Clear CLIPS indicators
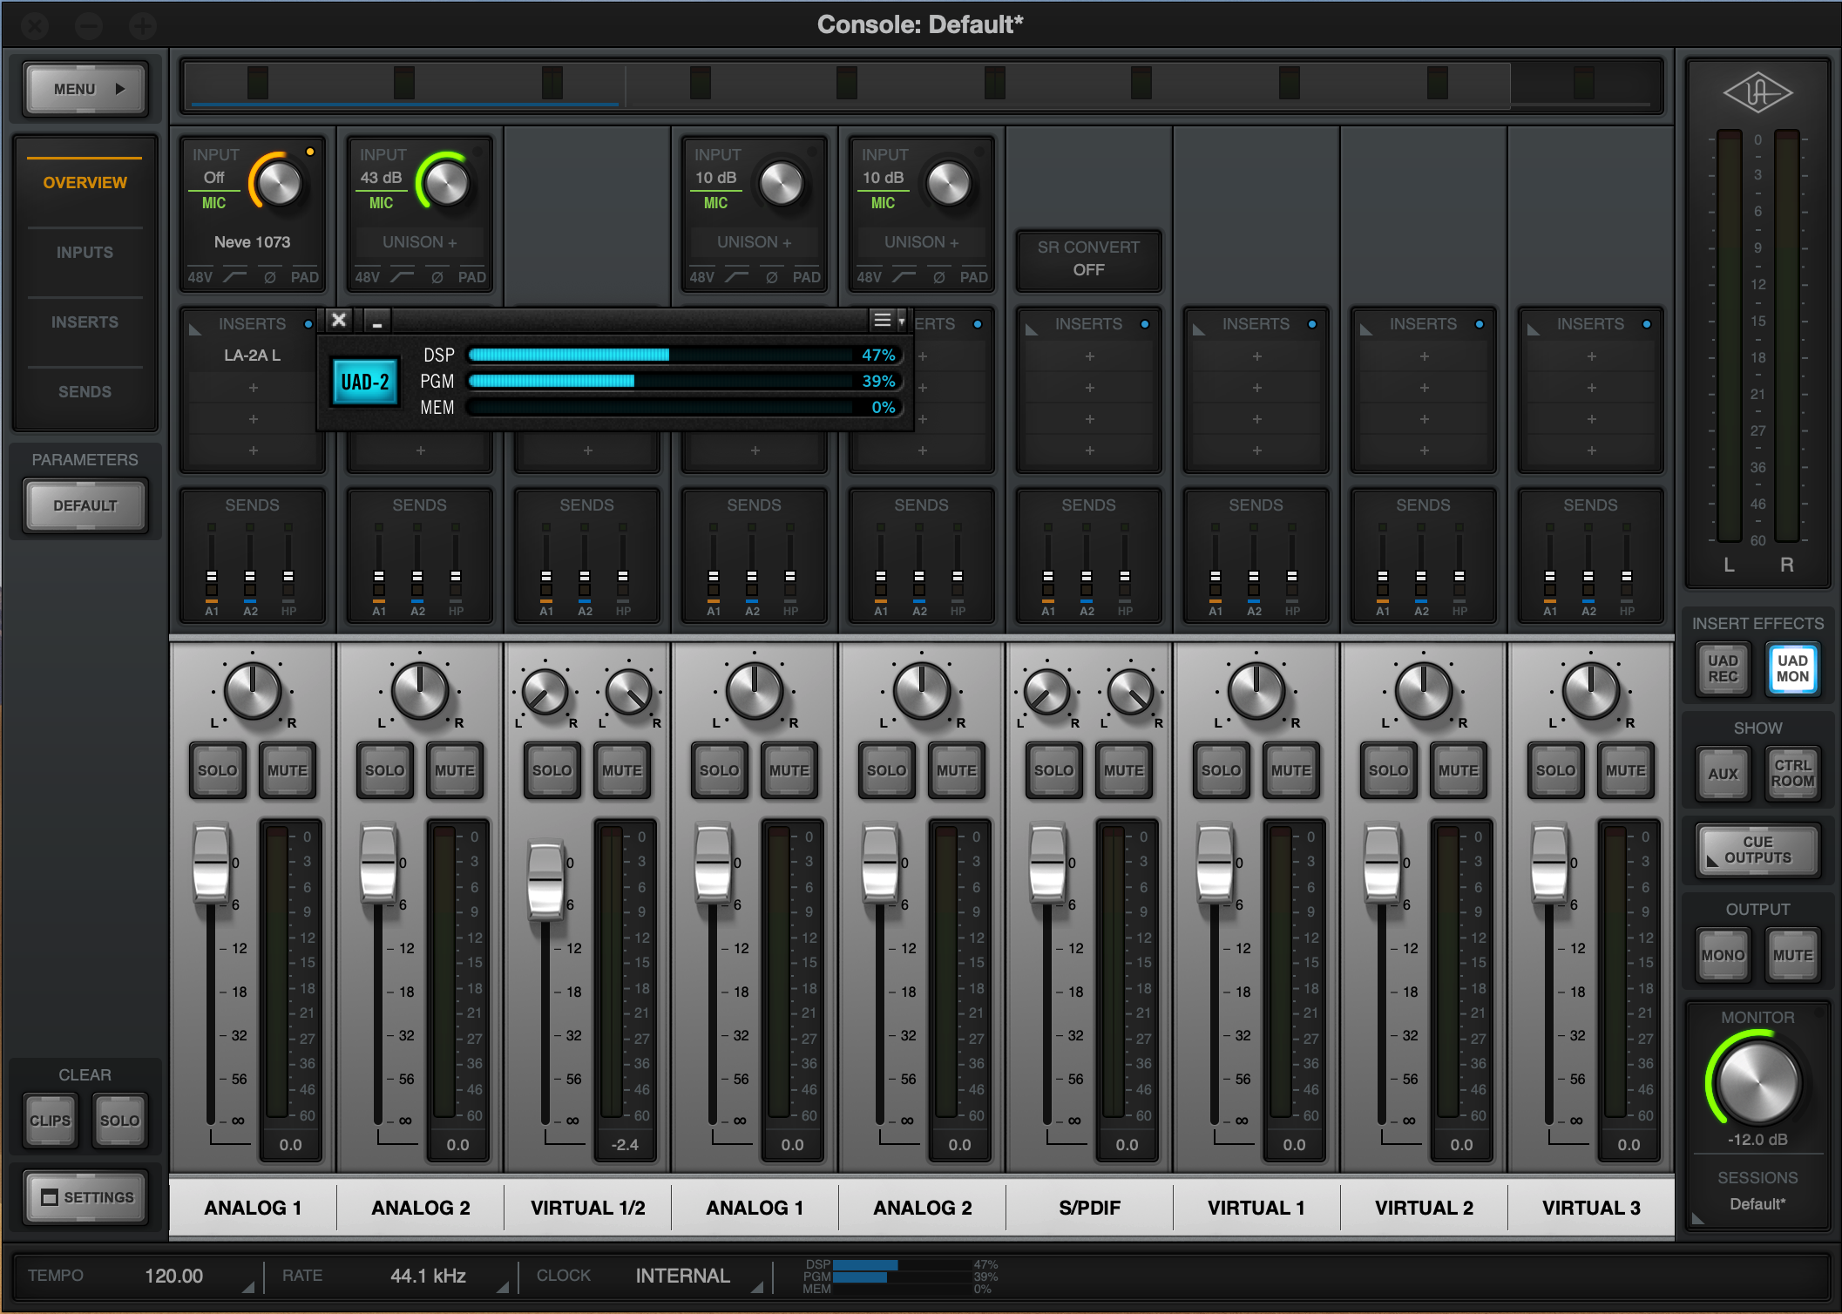Viewport: 1842px width, 1314px height. coord(50,1121)
